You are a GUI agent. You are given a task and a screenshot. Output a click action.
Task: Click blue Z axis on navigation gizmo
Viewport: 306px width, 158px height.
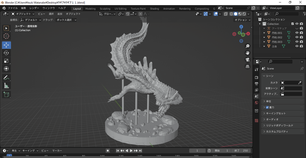pos(241,27)
